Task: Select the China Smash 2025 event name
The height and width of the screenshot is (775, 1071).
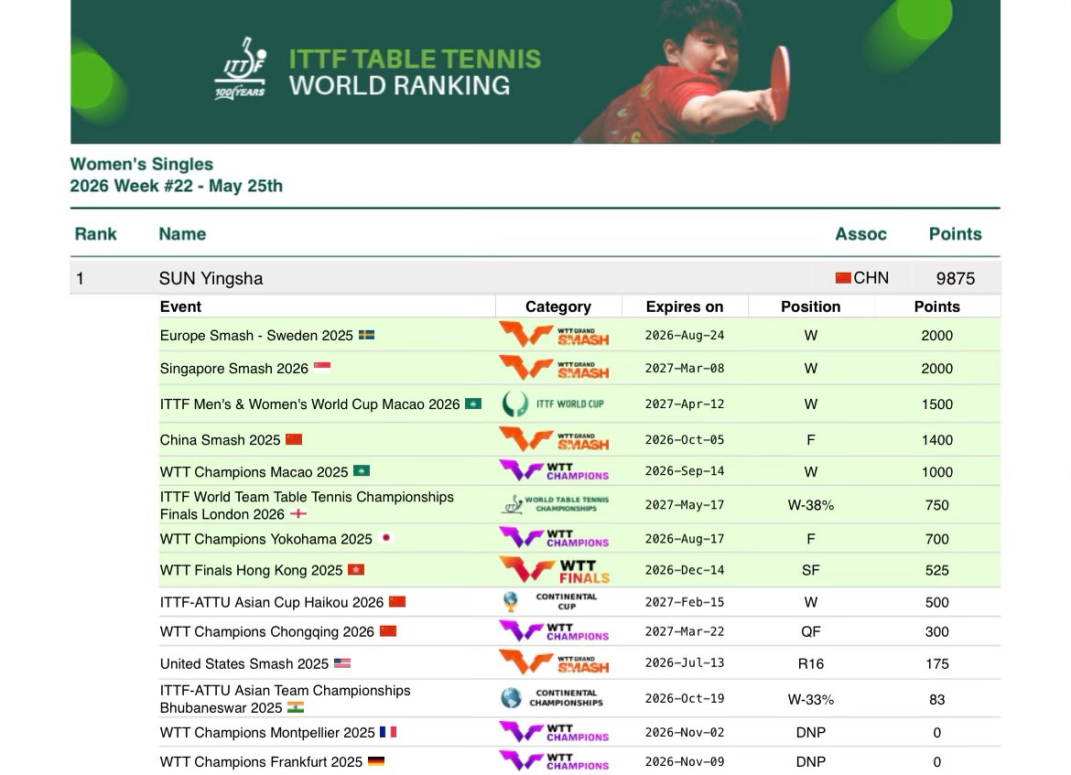Action: click(x=220, y=440)
